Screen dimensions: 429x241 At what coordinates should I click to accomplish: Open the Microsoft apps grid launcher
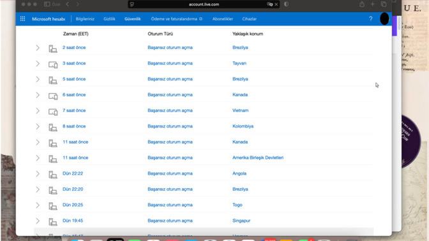coord(23,19)
